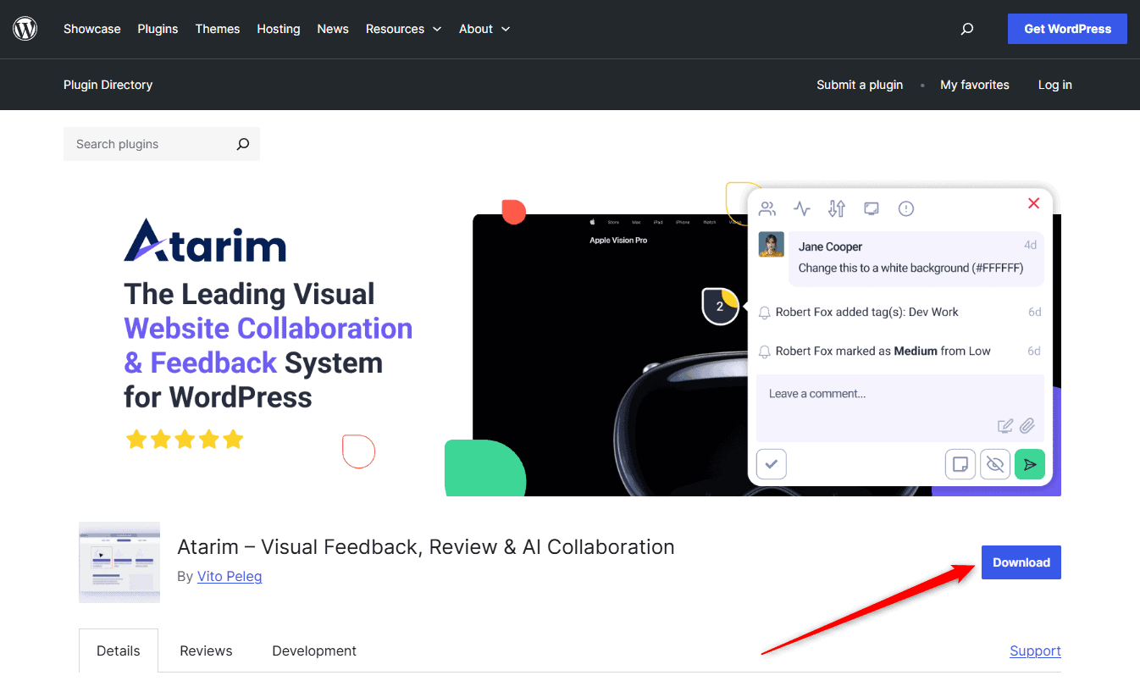
Task: Expand the Resources dropdown menu
Action: click(x=403, y=29)
